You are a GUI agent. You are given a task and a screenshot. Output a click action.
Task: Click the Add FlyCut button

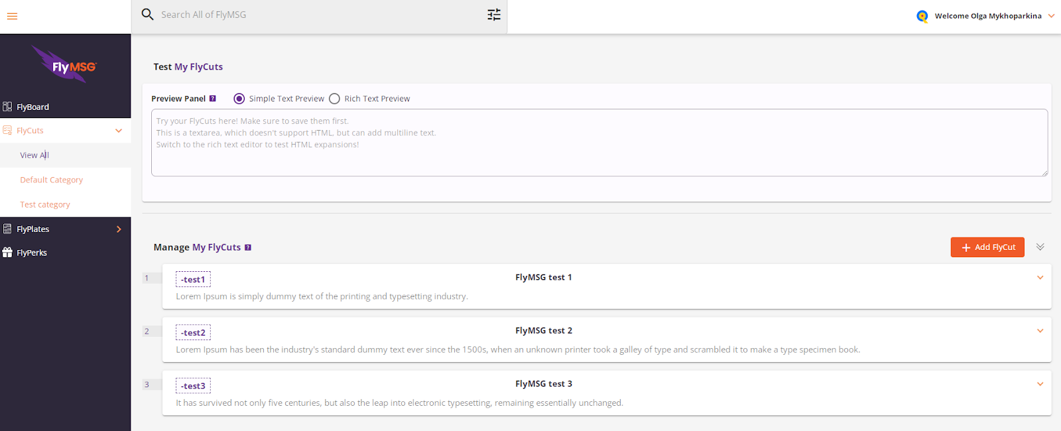tap(987, 247)
